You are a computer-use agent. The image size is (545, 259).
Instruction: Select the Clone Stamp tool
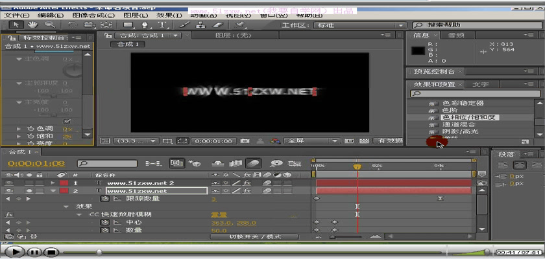pyautogui.click(x=201, y=25)
